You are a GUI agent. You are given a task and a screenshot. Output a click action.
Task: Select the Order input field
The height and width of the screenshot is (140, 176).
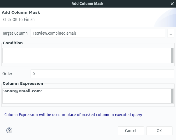pyautogui.click(x=102, y=74)
